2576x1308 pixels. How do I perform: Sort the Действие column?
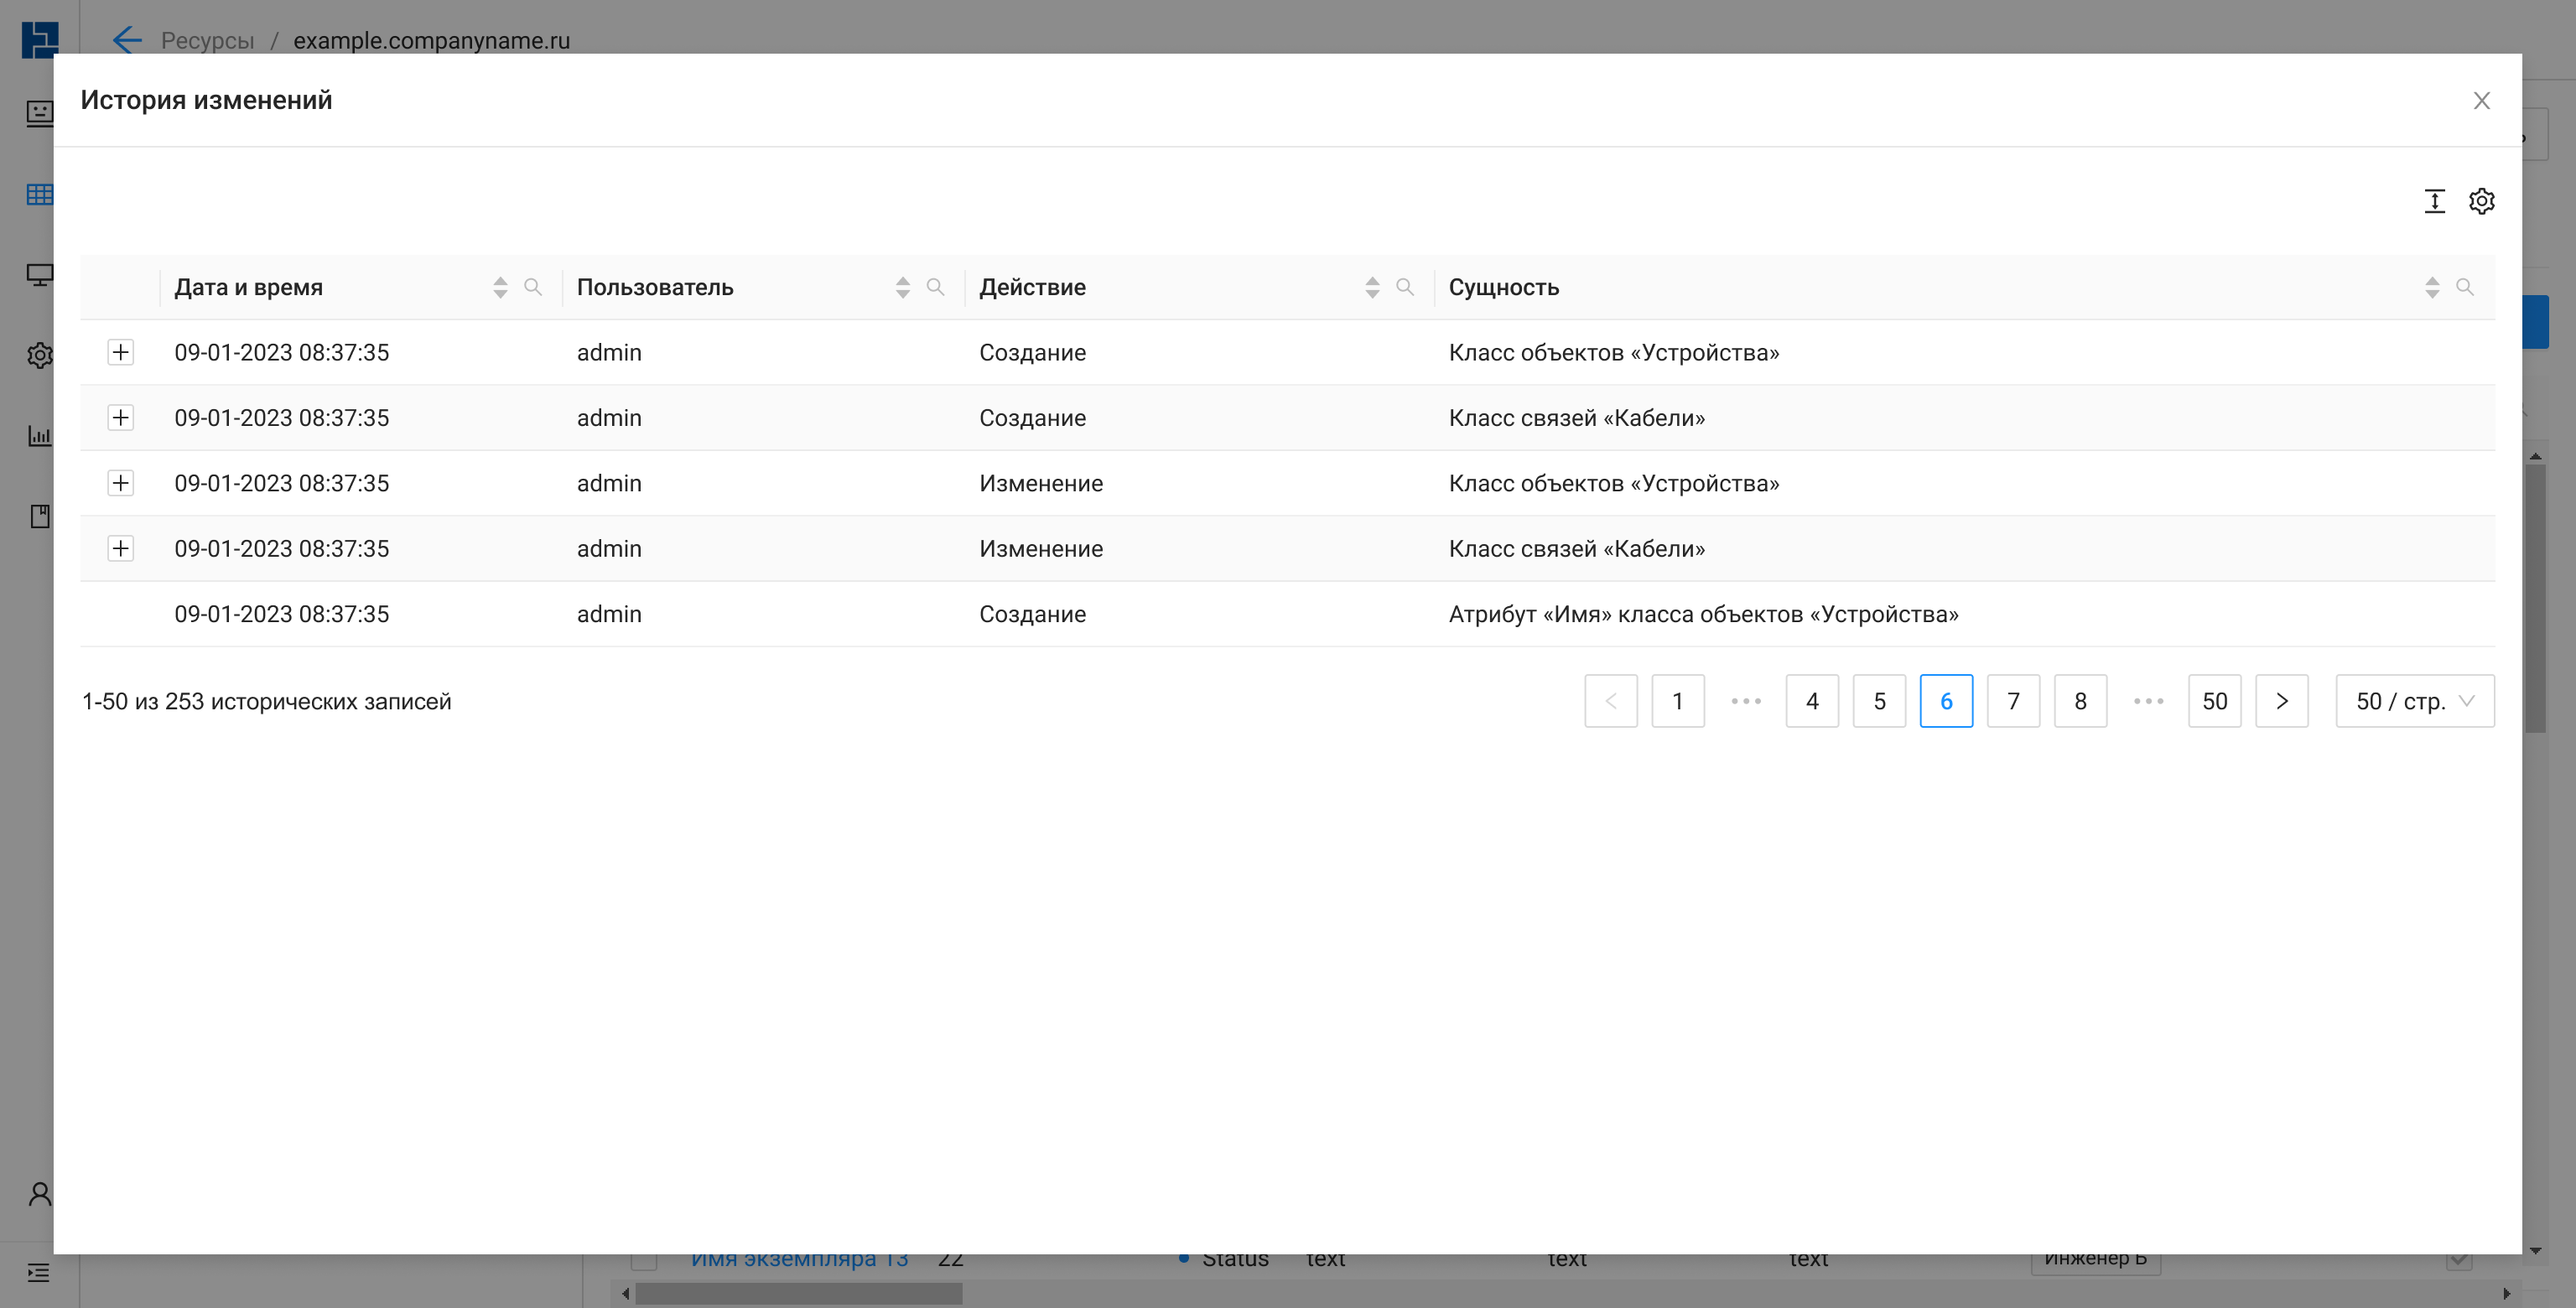tap(1372, 287)
